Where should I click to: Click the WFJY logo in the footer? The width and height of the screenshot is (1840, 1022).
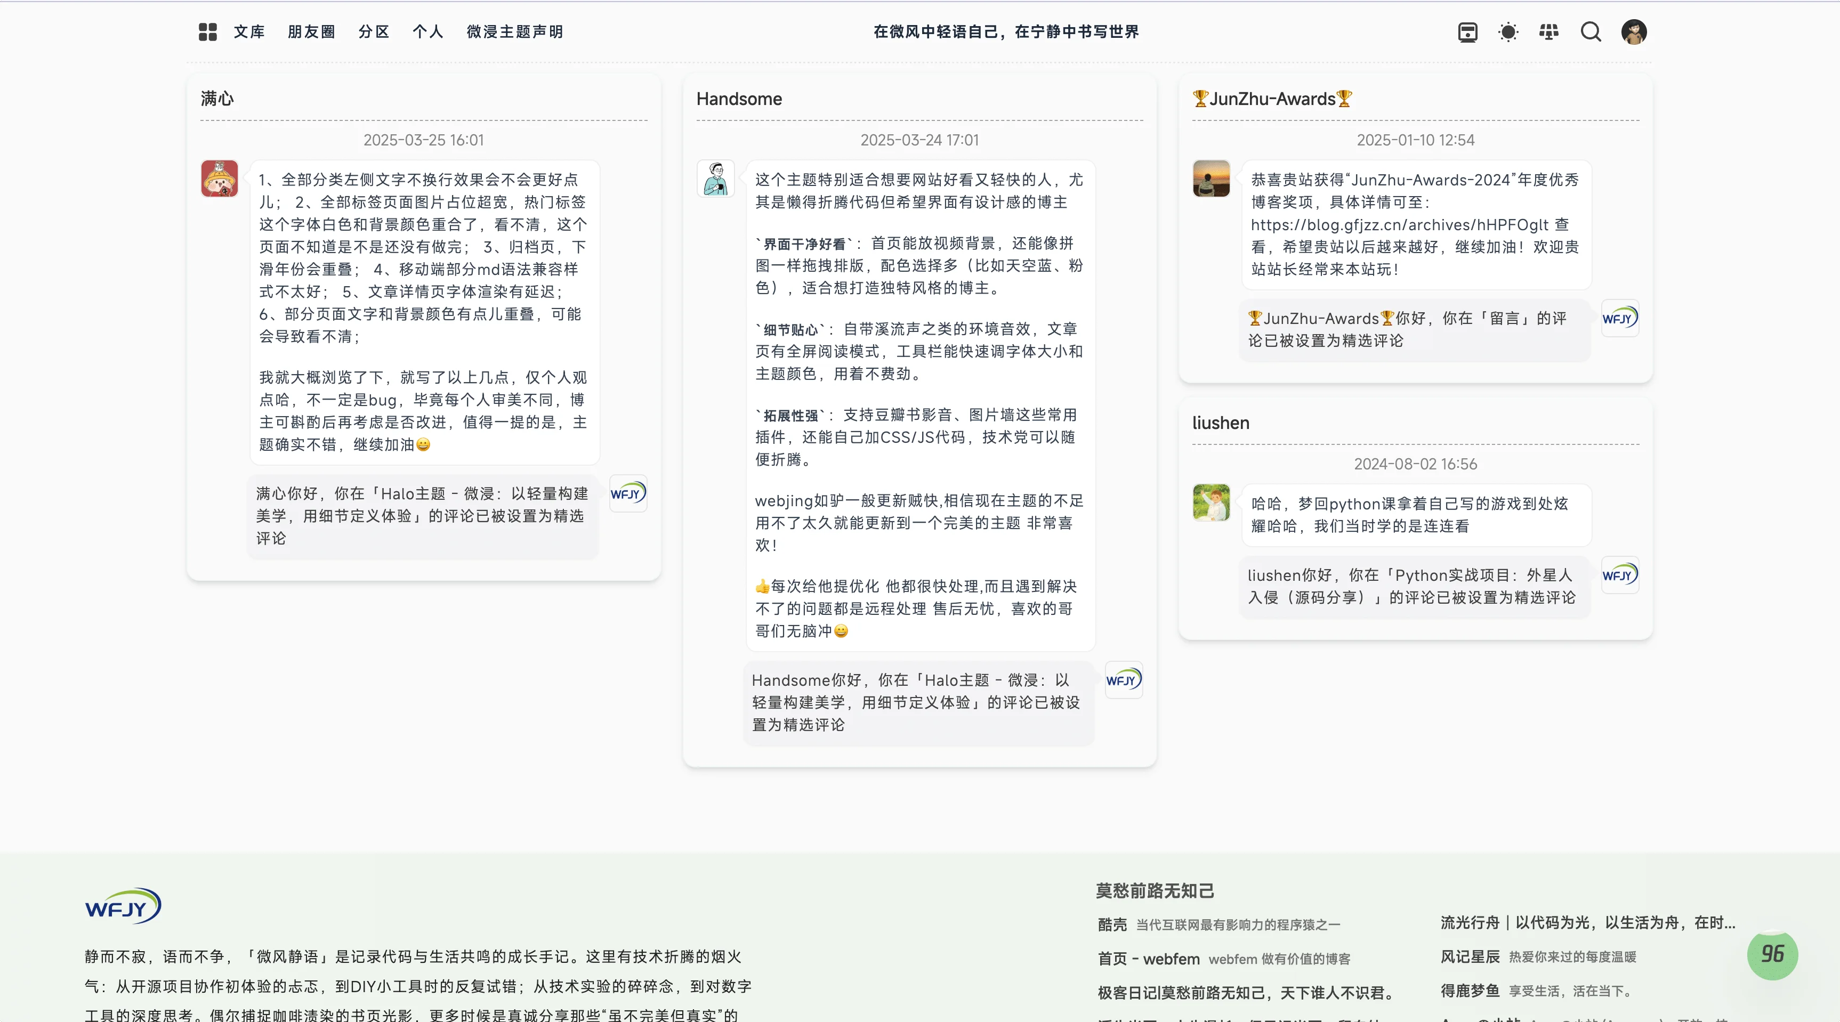pos(123,906)
